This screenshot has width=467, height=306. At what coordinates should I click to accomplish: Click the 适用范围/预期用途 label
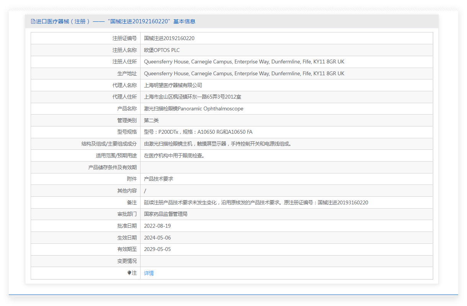pos(116,155)
